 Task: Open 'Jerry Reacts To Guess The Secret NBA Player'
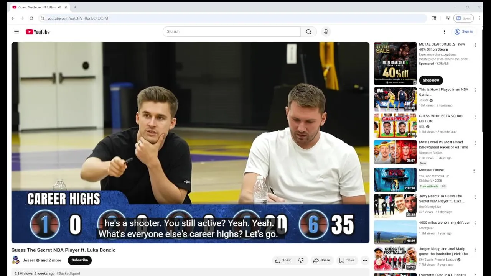click(x=442, y=199)
